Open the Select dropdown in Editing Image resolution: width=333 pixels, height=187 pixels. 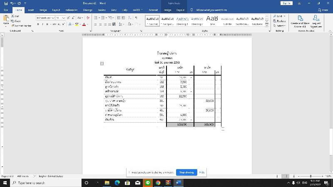279,25
